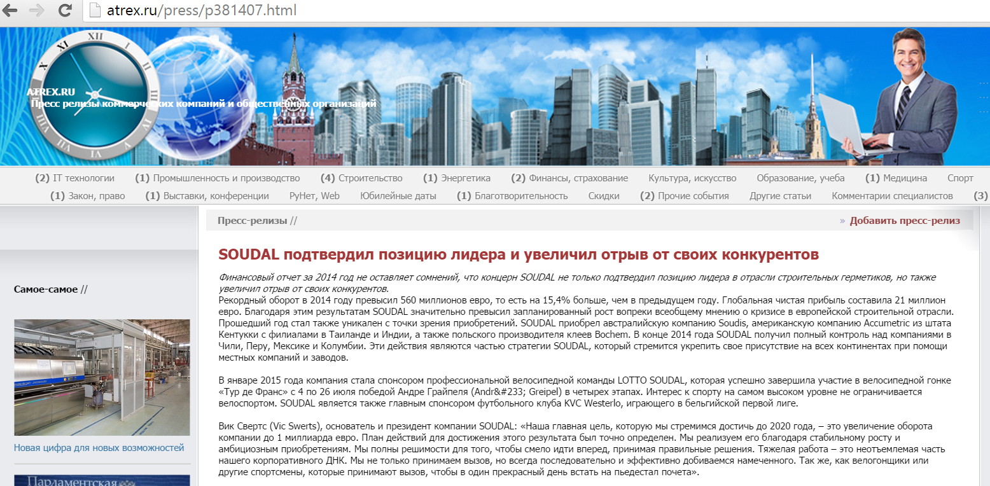This screenshot has width=990, height=486.
Task: Go to Образование, учеба section
Action: pyautogui.click(x=801, y=178)
